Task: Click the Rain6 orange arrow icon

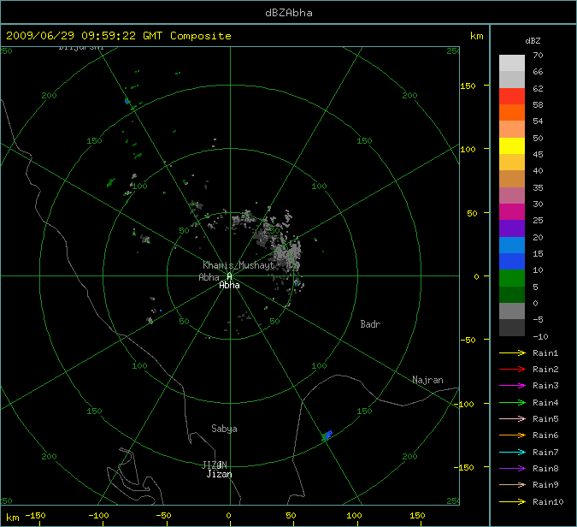Action: pyautogui.click(x=512, y=435)
